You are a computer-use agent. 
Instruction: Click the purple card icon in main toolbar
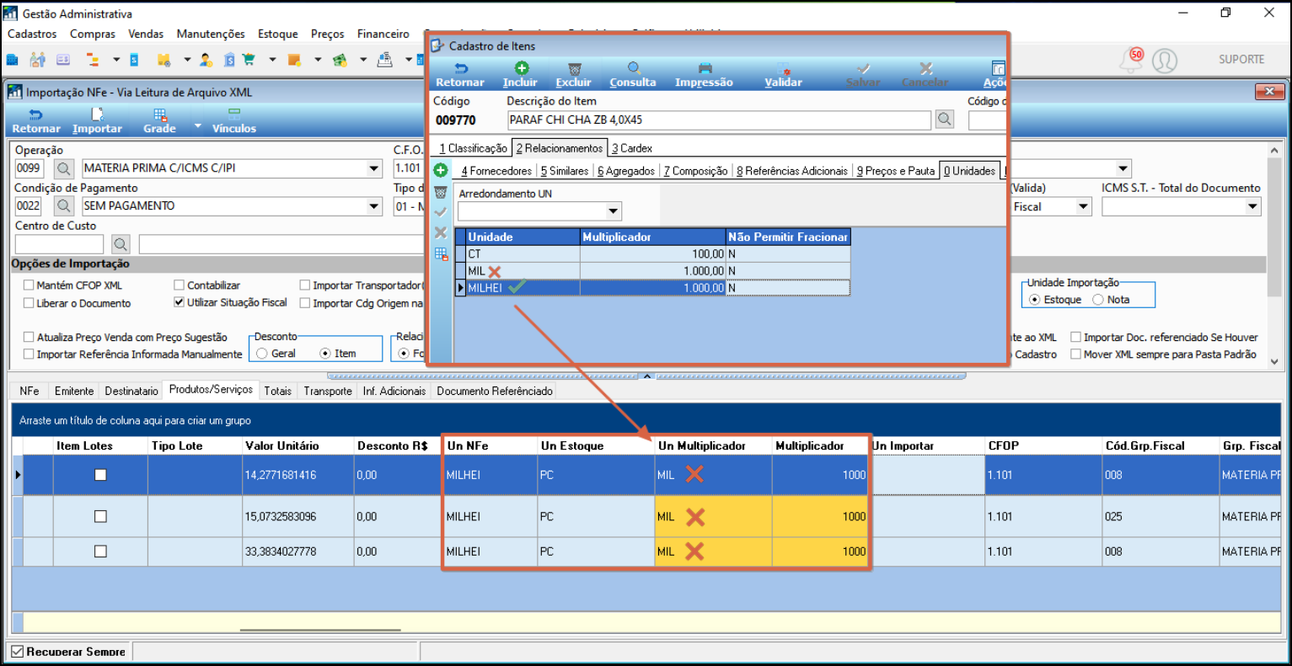63,60
